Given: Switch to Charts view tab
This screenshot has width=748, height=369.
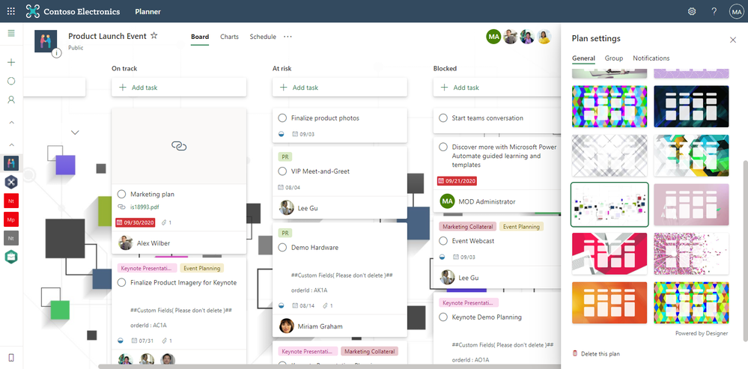Looking at the screenshot, I should (229, 37).
